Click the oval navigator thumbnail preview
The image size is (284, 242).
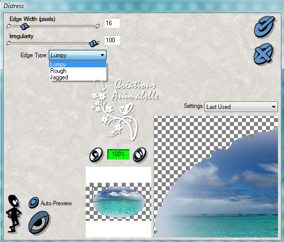pyautogui.click(x=119, y=202)
